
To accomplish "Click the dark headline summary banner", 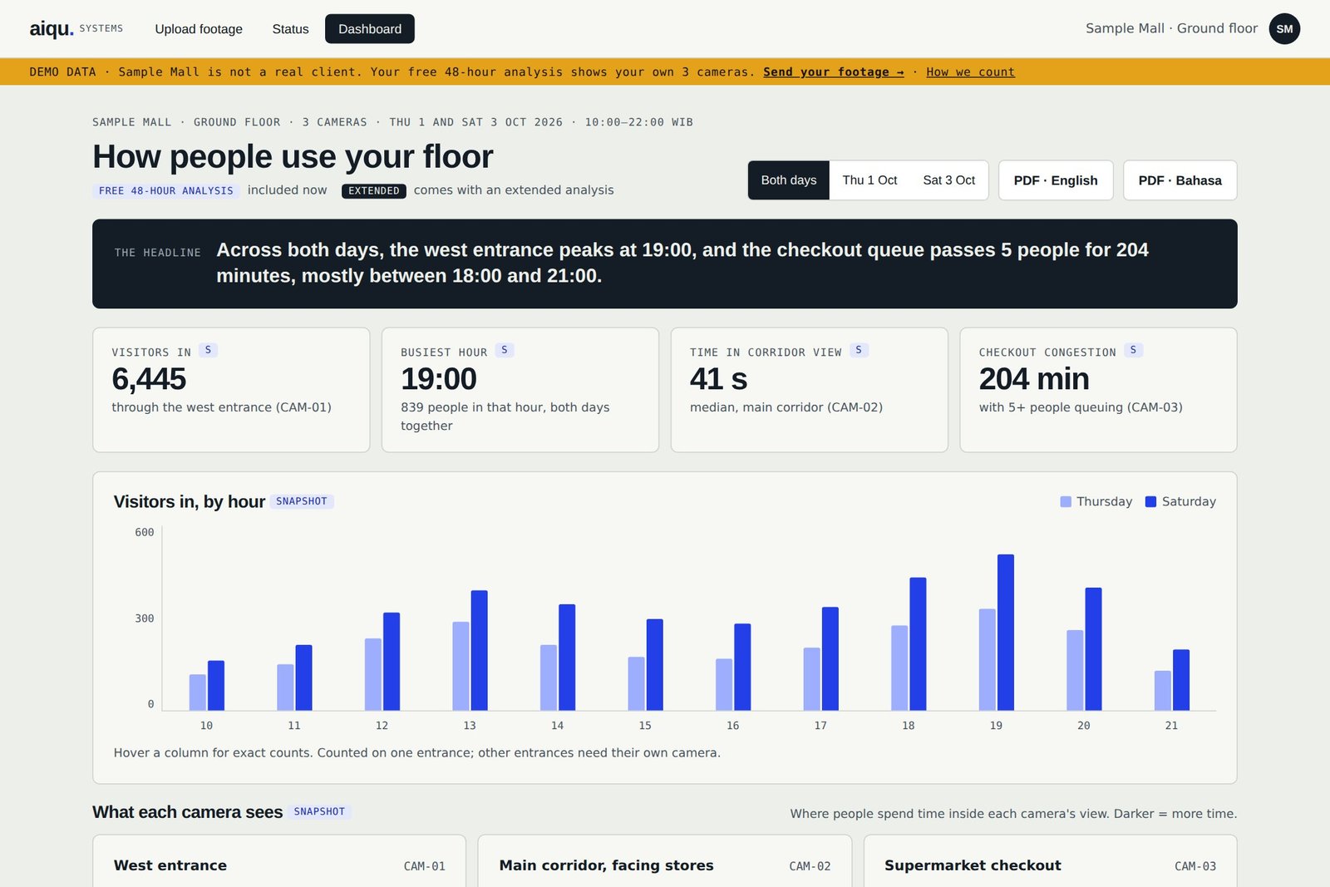I will [665, 264].
